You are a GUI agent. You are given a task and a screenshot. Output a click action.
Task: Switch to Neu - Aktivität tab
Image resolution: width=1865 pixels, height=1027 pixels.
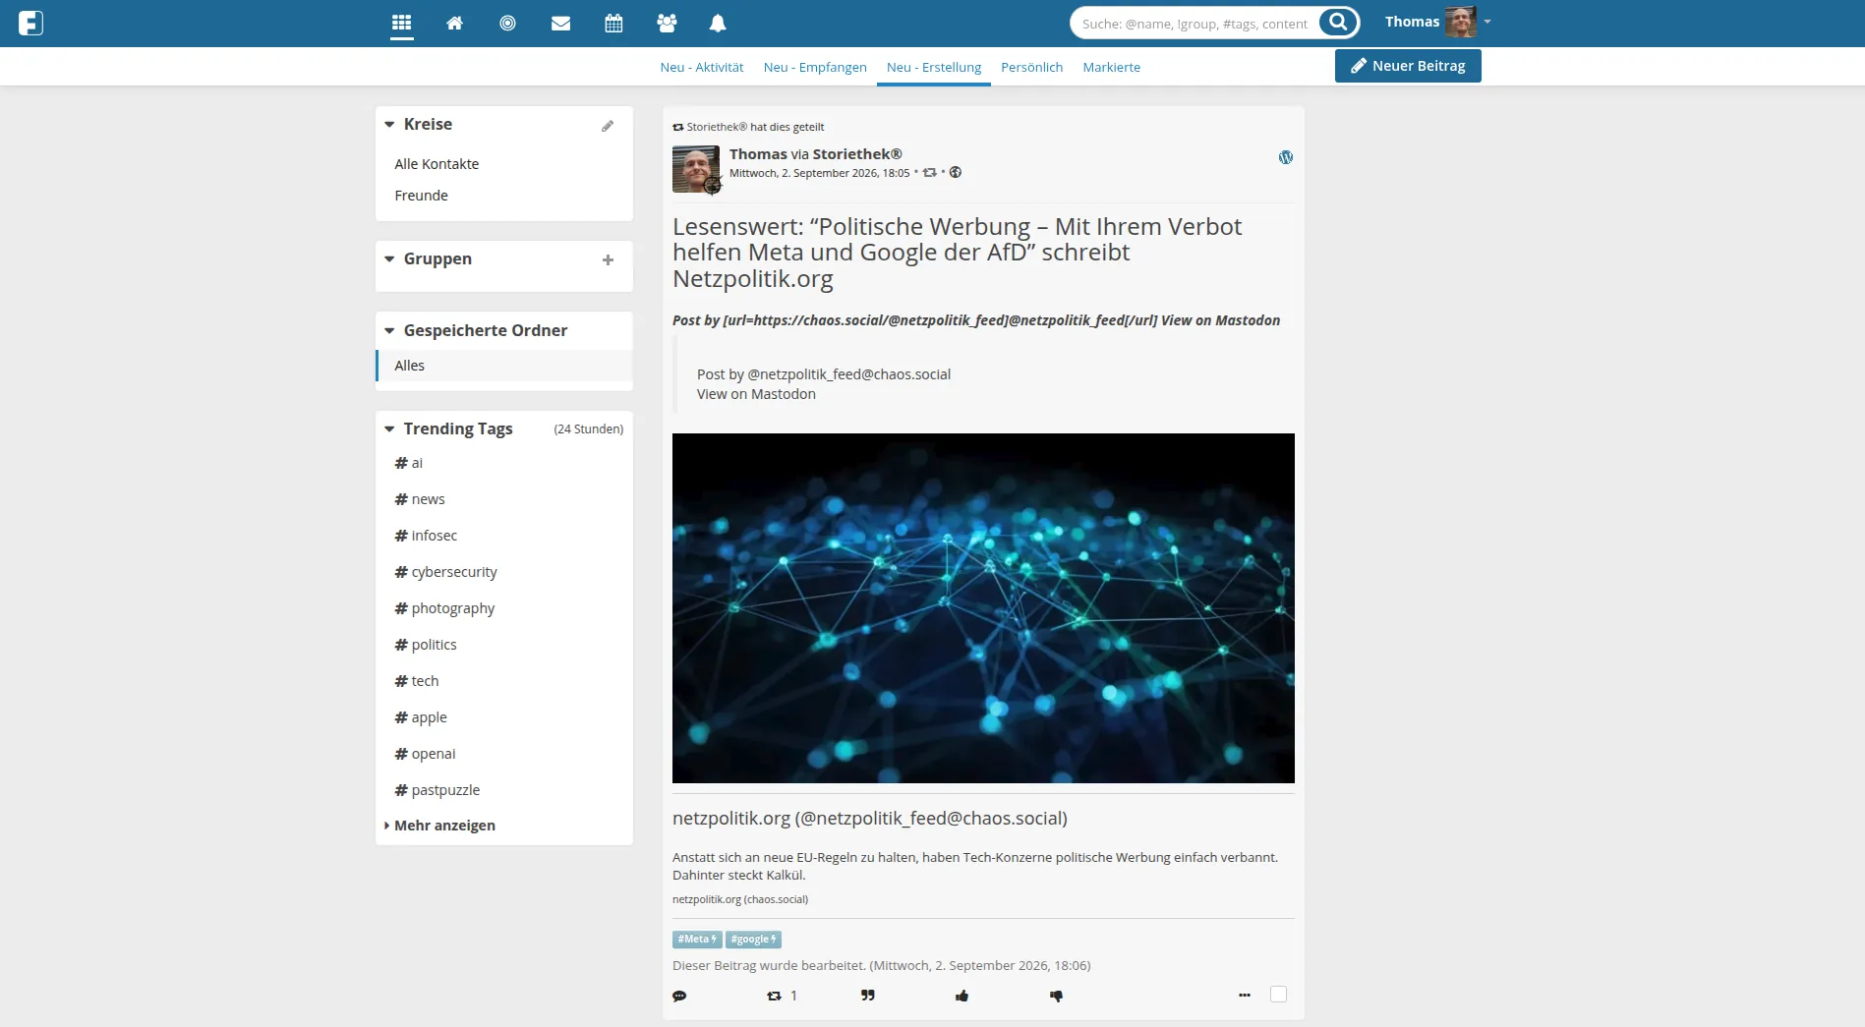point(702,67)
